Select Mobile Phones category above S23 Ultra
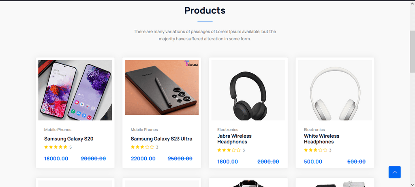The image size is (415, 187). point(144,130)
